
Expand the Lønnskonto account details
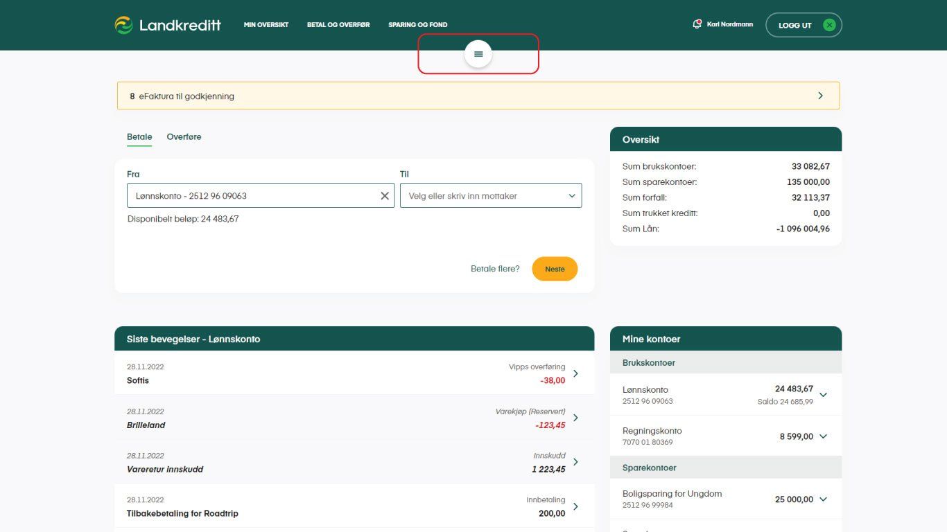(823, 394)
